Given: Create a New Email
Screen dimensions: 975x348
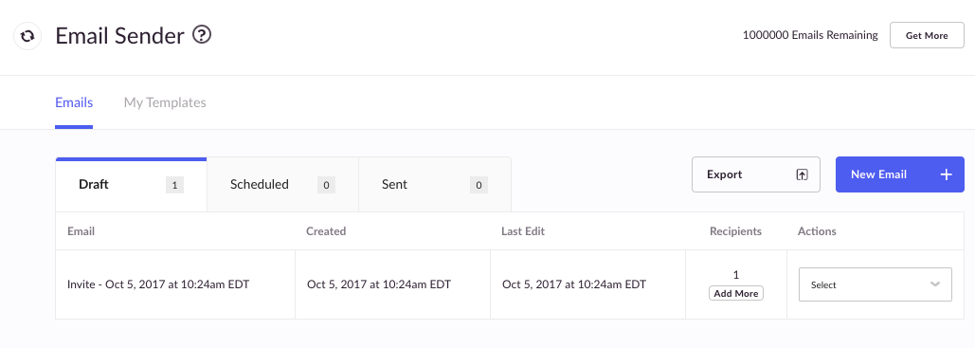Looking at the screenshot, I should (900, 174).
